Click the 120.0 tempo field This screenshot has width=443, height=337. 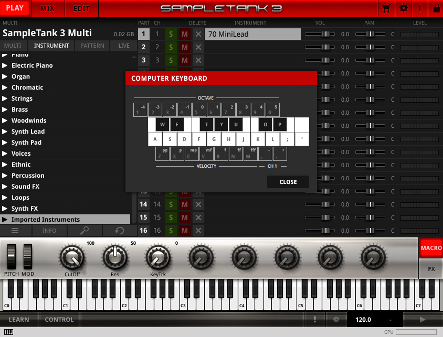coord(363,319)
